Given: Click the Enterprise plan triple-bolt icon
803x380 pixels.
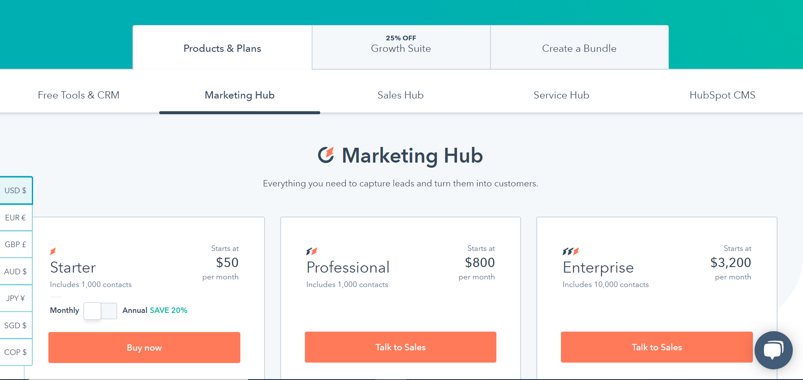Looking at the screenshot, I should coord(571,251).
